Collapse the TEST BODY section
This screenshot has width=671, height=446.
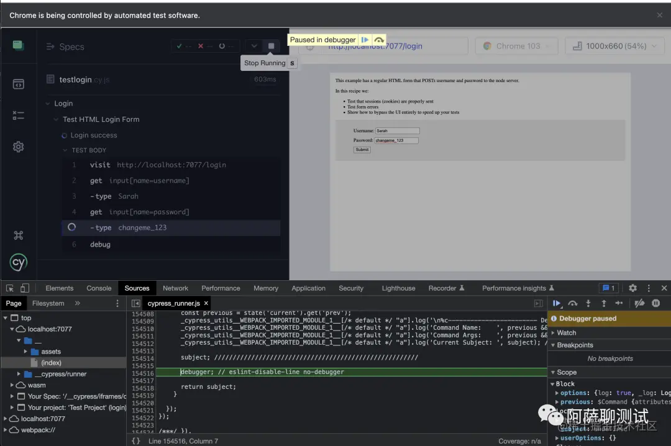click(65, 150)
